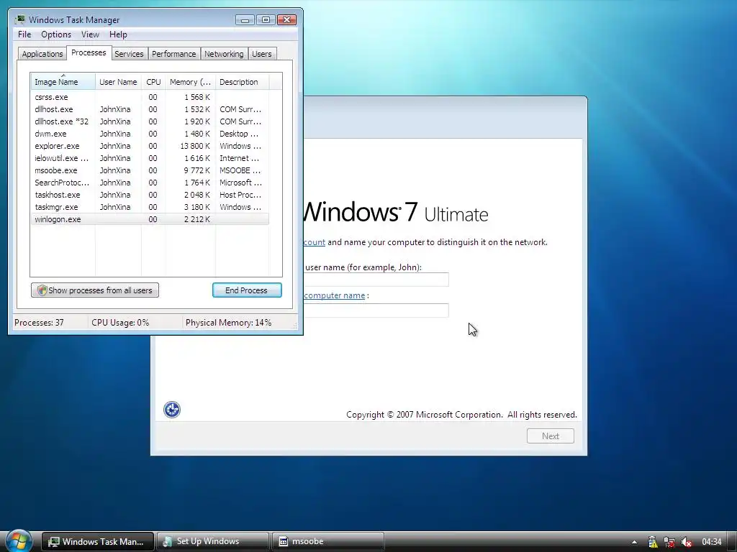Switch to the Networking tab
Screen dimensions: 737x552
click(x=224, y=54)
